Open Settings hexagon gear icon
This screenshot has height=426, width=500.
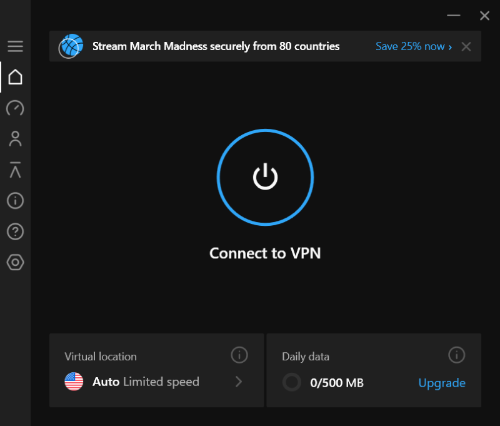[15, 262]
